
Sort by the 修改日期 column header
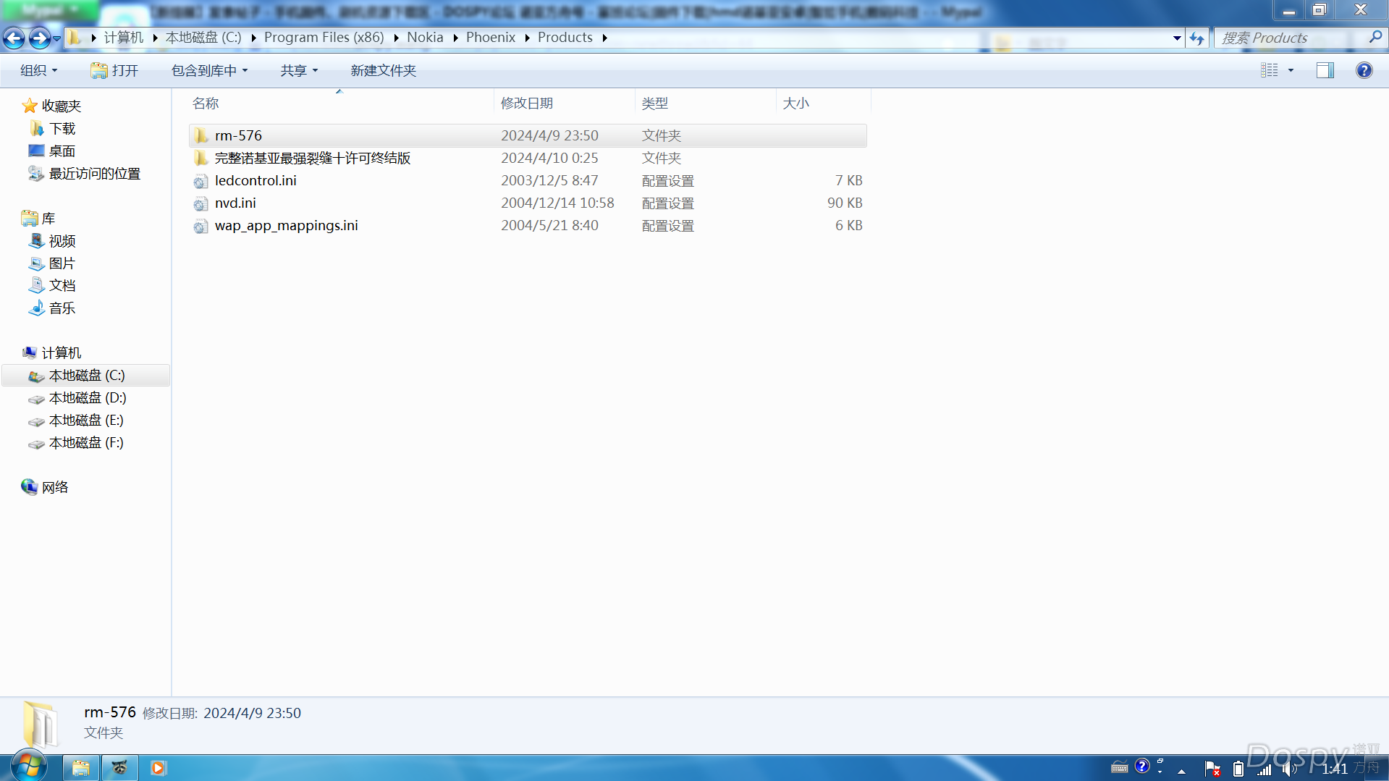[x=526, y=103]
